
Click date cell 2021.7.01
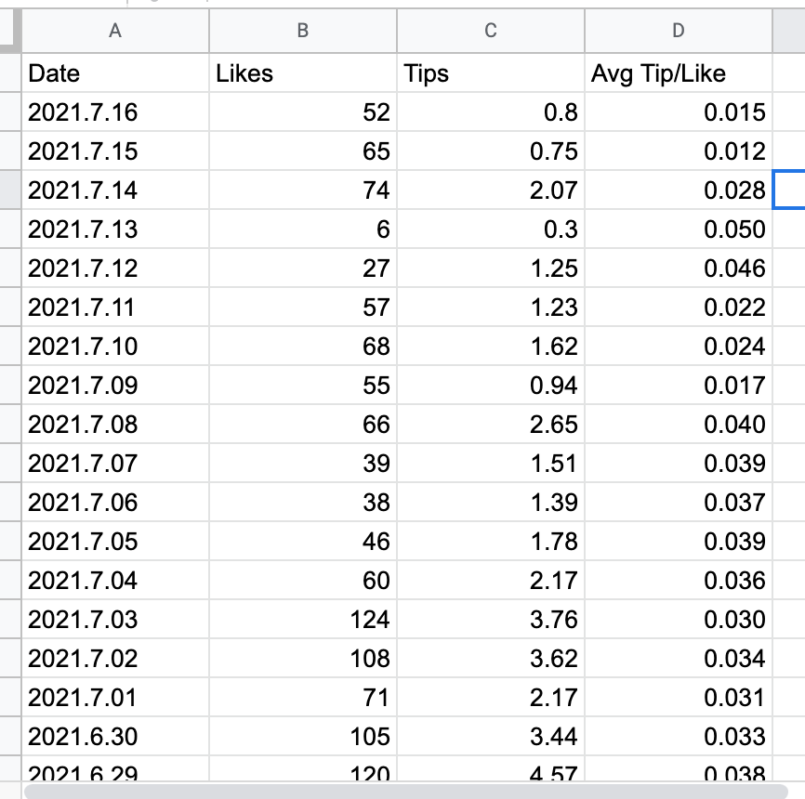(x=115, y=697)
